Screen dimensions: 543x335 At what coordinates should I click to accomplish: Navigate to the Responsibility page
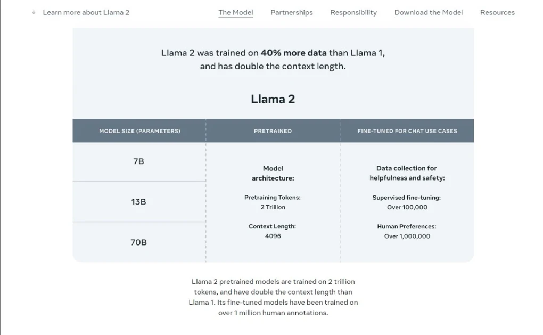click(x=353, y=12)
